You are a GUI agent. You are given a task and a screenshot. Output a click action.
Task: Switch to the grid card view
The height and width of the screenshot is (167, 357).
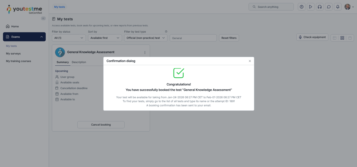point(342,38)
